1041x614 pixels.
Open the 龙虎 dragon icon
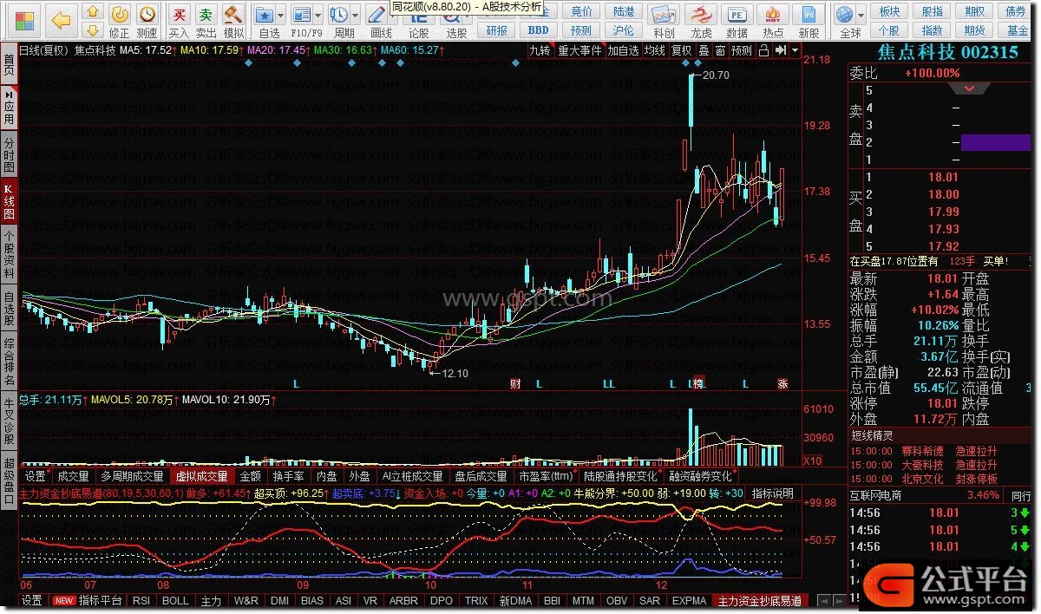701,15
